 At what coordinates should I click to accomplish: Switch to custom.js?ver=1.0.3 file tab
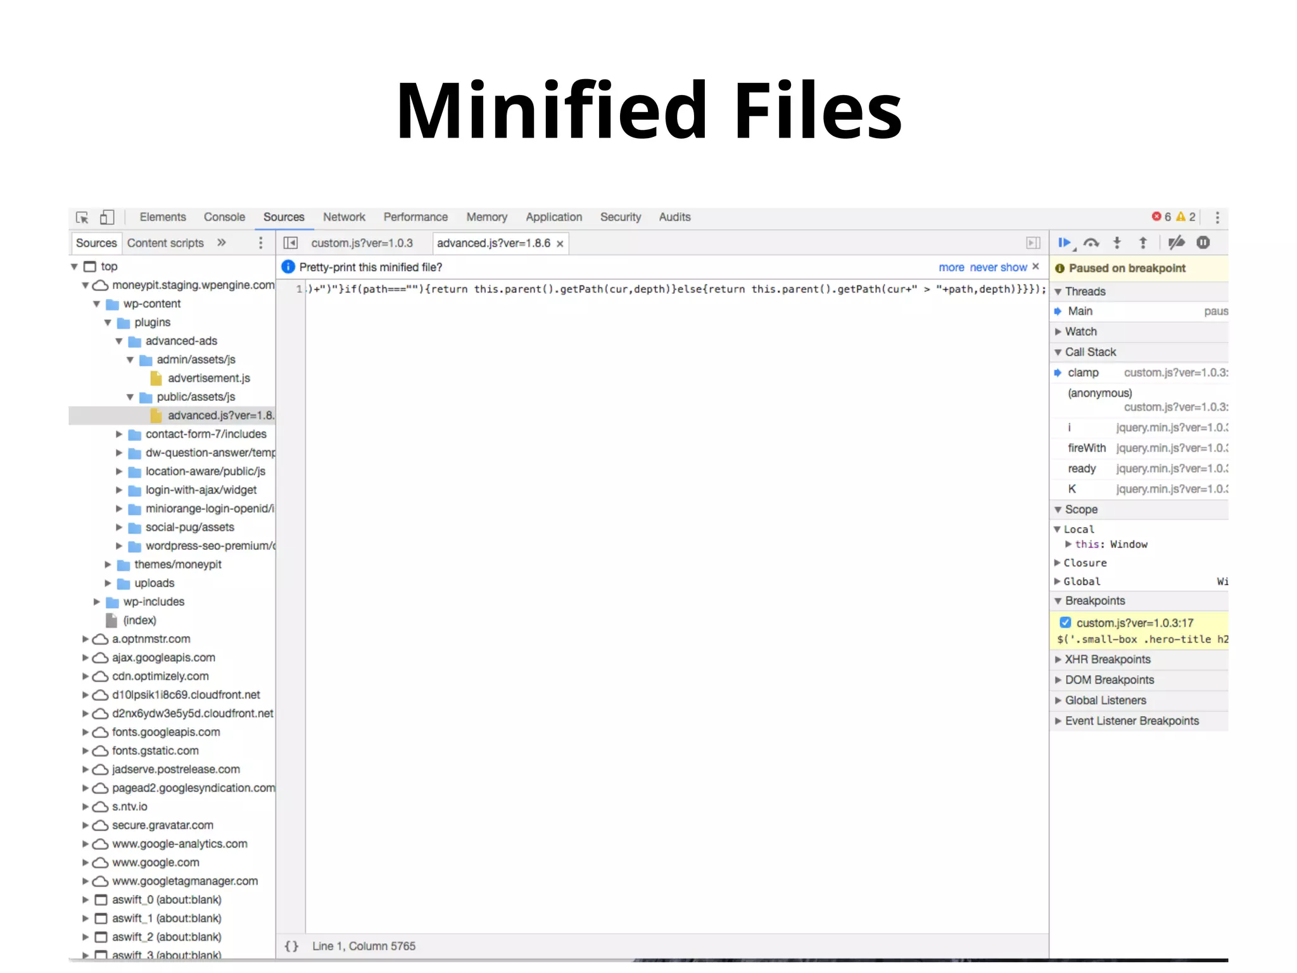click(362, 243)
